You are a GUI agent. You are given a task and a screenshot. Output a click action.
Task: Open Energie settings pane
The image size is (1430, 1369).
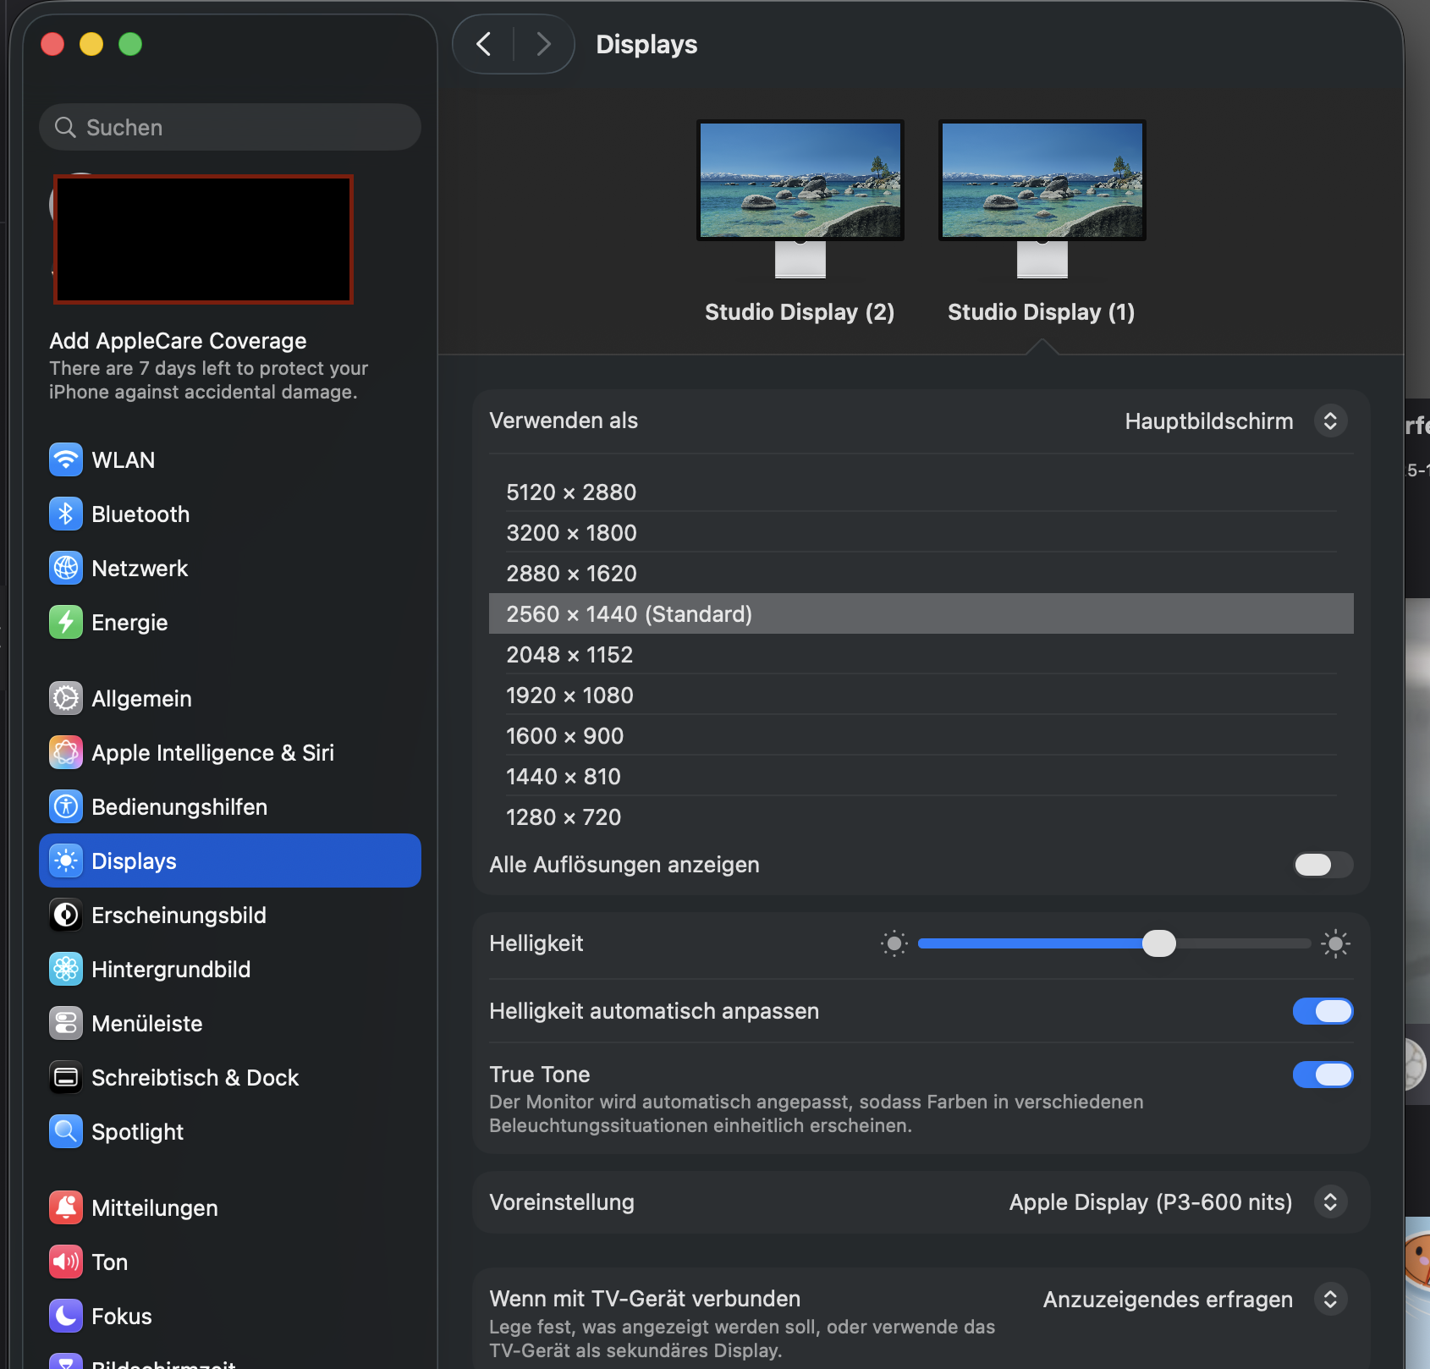[230, 622]
